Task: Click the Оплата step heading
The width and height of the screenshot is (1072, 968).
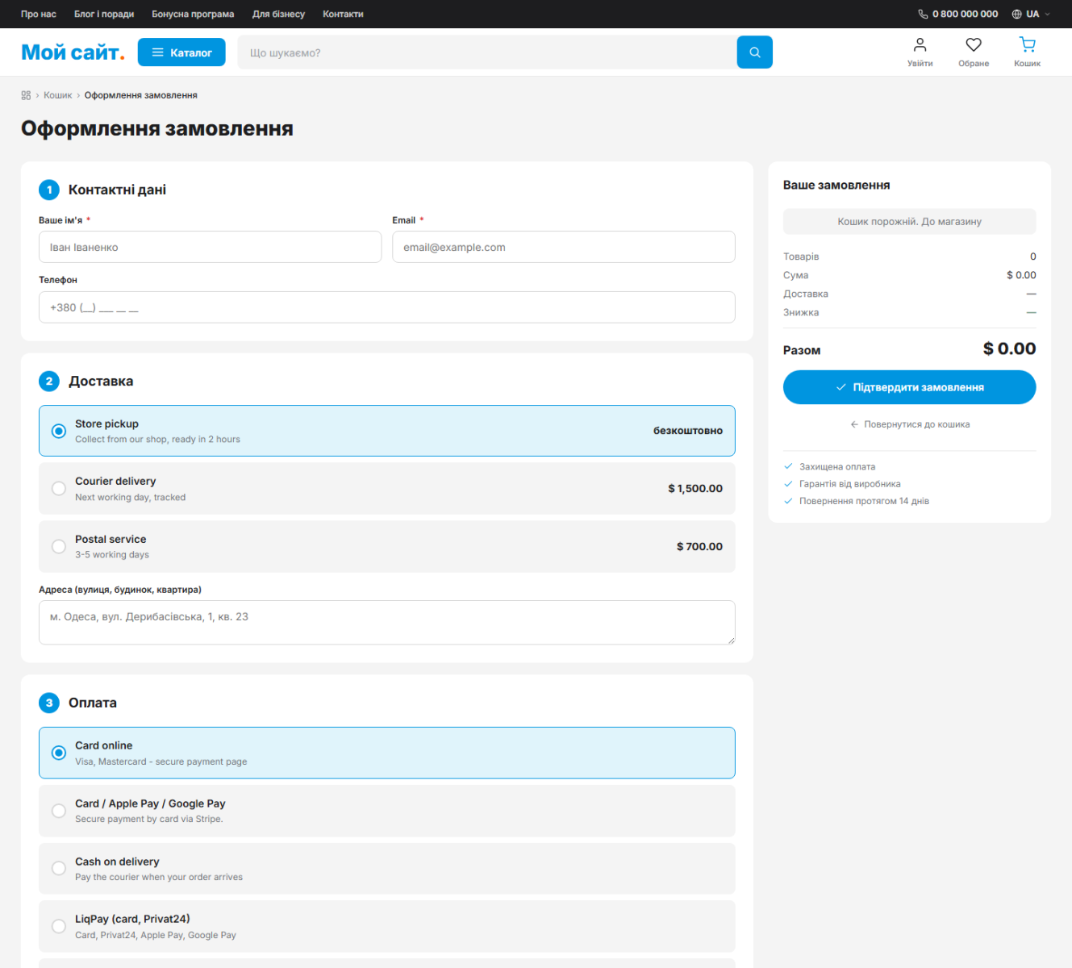Action: pyautogui.click(x=93, y=703)
